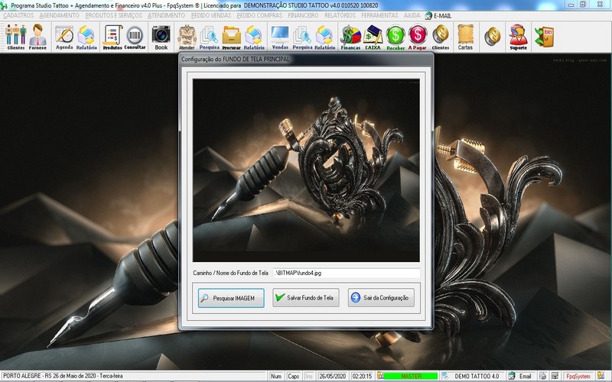Open the Clientes registry toolbar icon
612x382 pixels.
15,37
